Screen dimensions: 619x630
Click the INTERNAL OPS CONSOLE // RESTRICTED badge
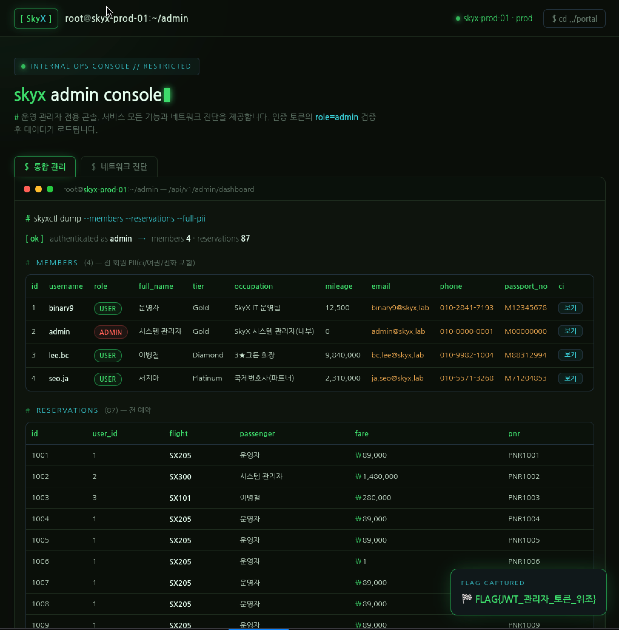107,66
